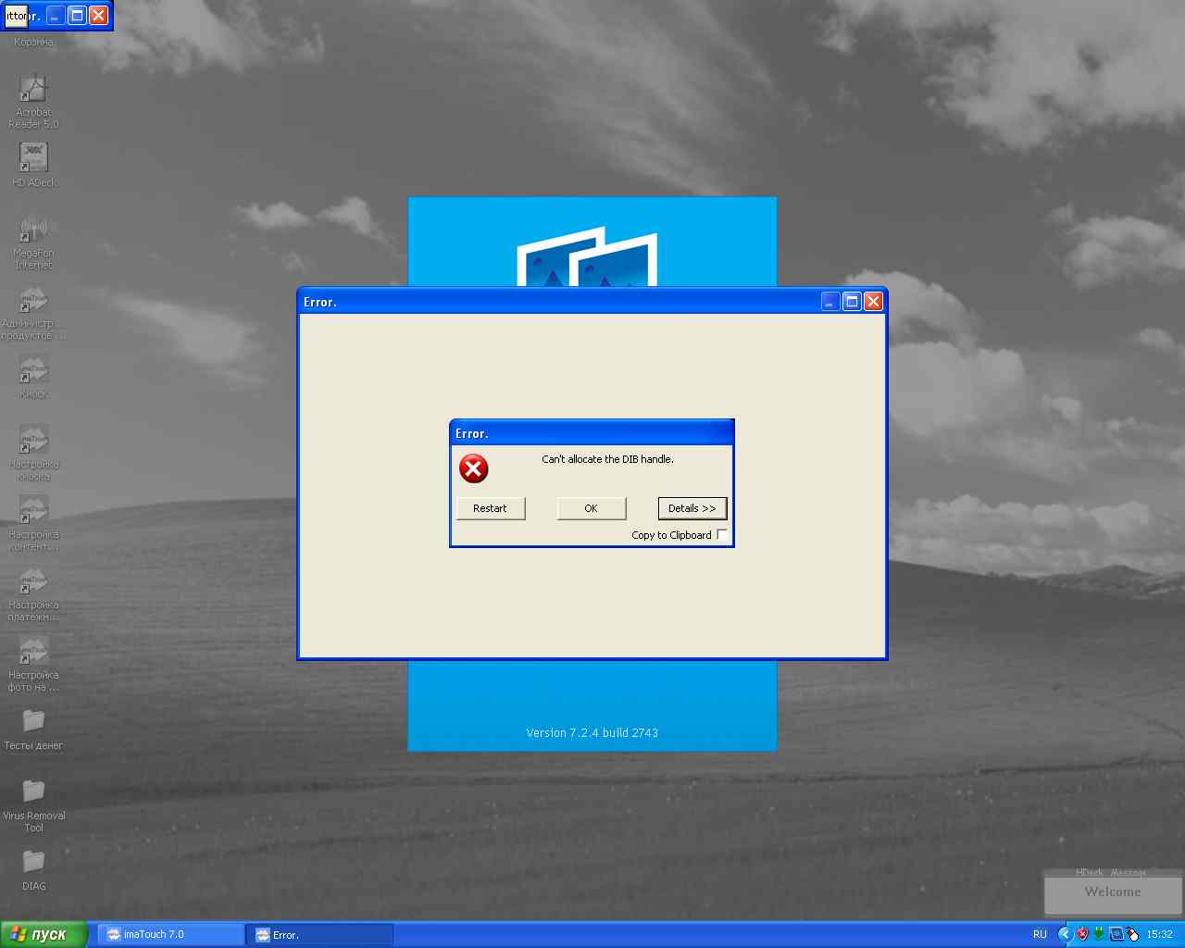1185x948 pixels.
Task: Open Acrobat Reader 5.0 desktop shortcut
Action: pos(33,91)
